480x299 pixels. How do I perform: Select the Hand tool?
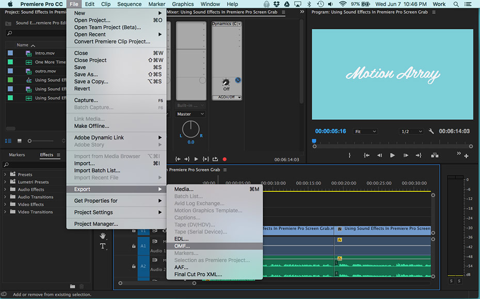coord(103,236)
